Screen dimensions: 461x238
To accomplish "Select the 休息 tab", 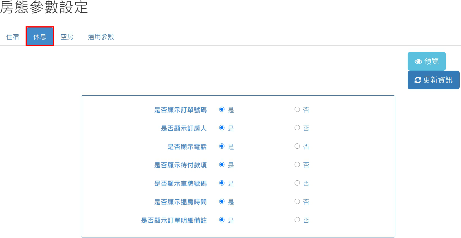I will pyautogui.click(x=40, y=37).
